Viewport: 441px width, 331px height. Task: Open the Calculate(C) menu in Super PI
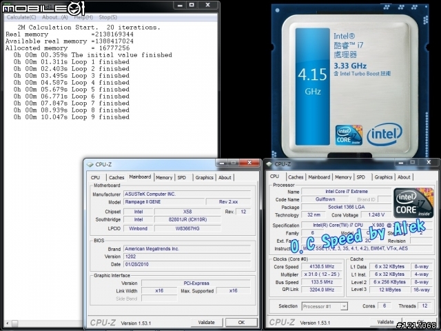point(21,17)
